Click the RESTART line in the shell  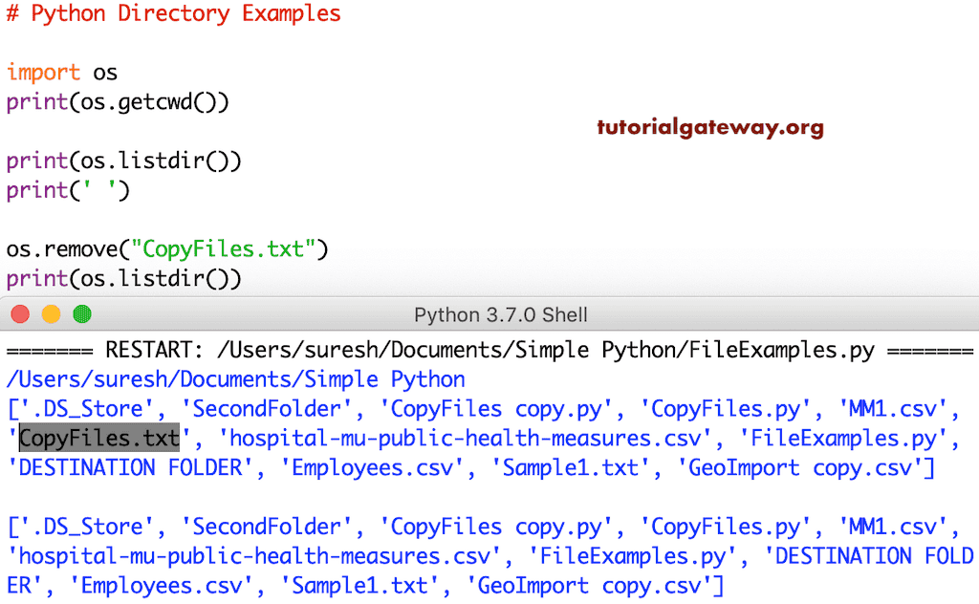click(489, 351)
